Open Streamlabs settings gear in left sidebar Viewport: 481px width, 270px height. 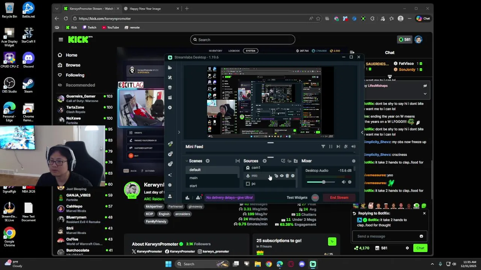tap(170, 185)
